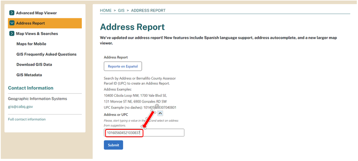
Task: Select UPC Example number text
Action: [x=160, y=107]
